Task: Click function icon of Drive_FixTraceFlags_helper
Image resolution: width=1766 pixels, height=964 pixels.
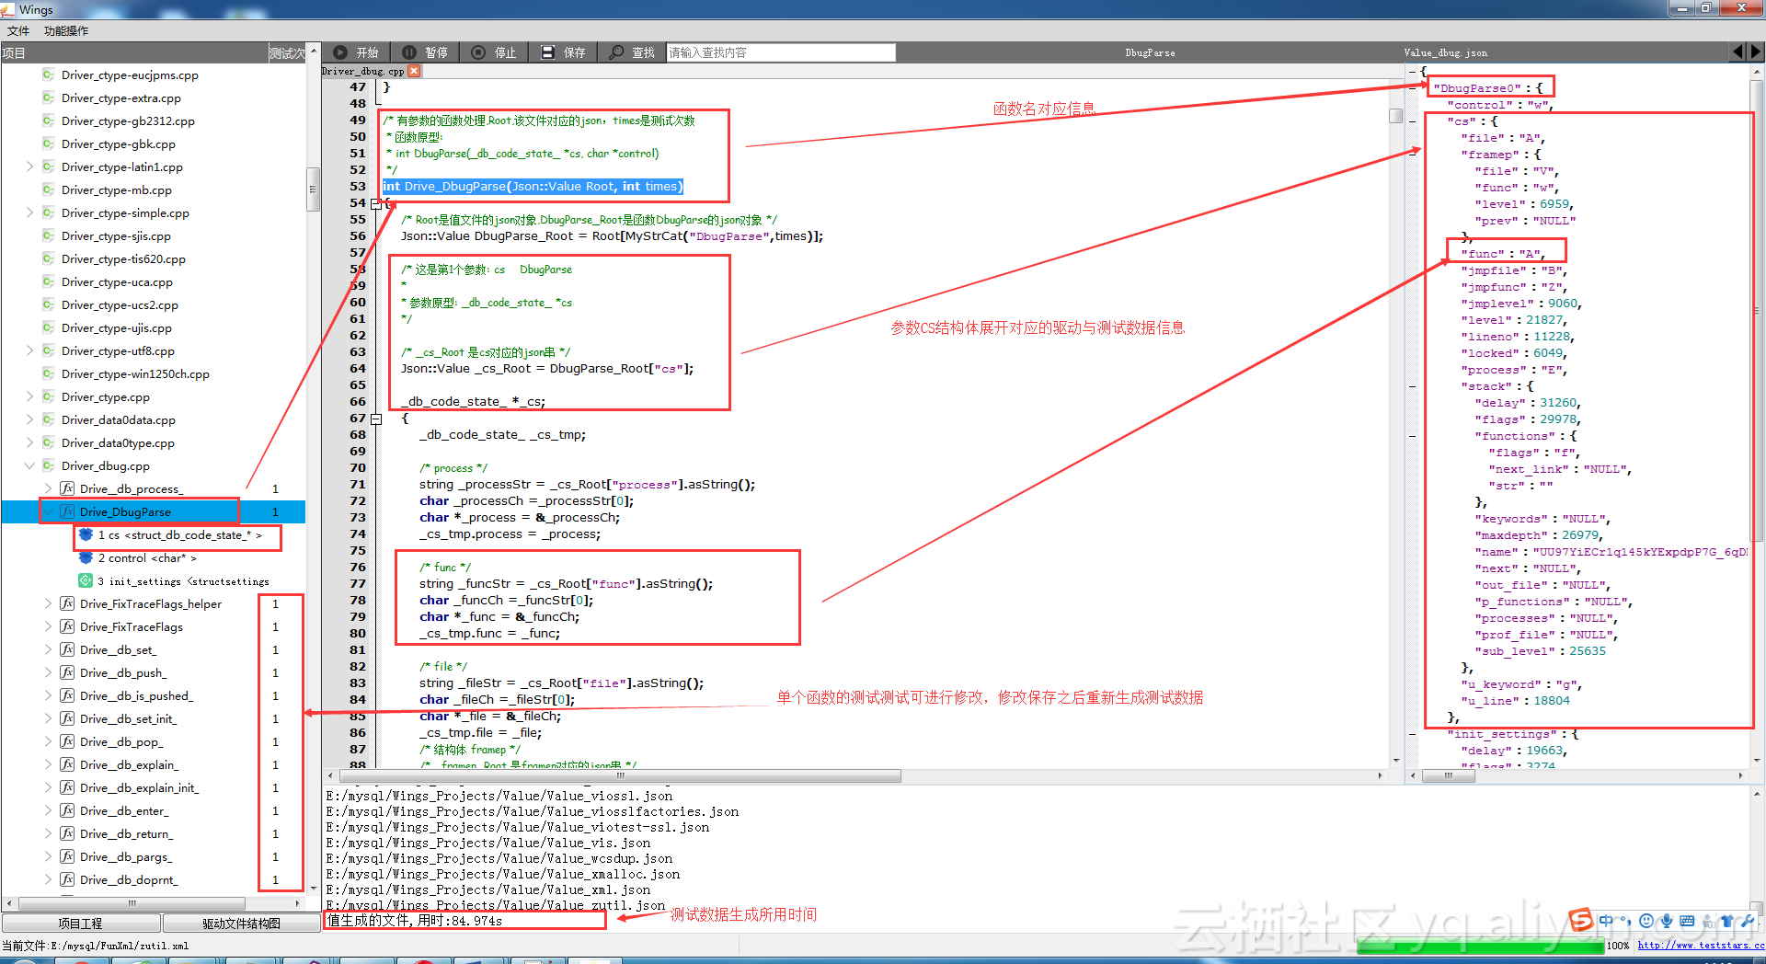Action: [x=67, y=603]
